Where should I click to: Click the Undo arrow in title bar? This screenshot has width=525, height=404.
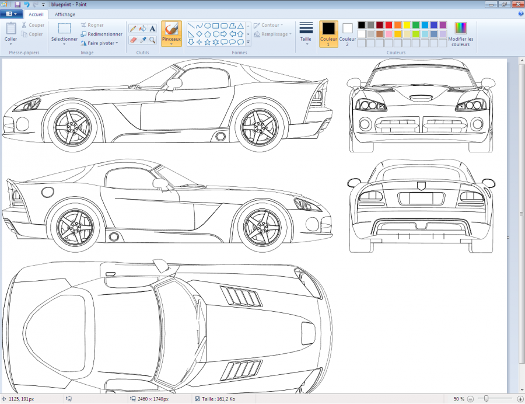(26, 4)
